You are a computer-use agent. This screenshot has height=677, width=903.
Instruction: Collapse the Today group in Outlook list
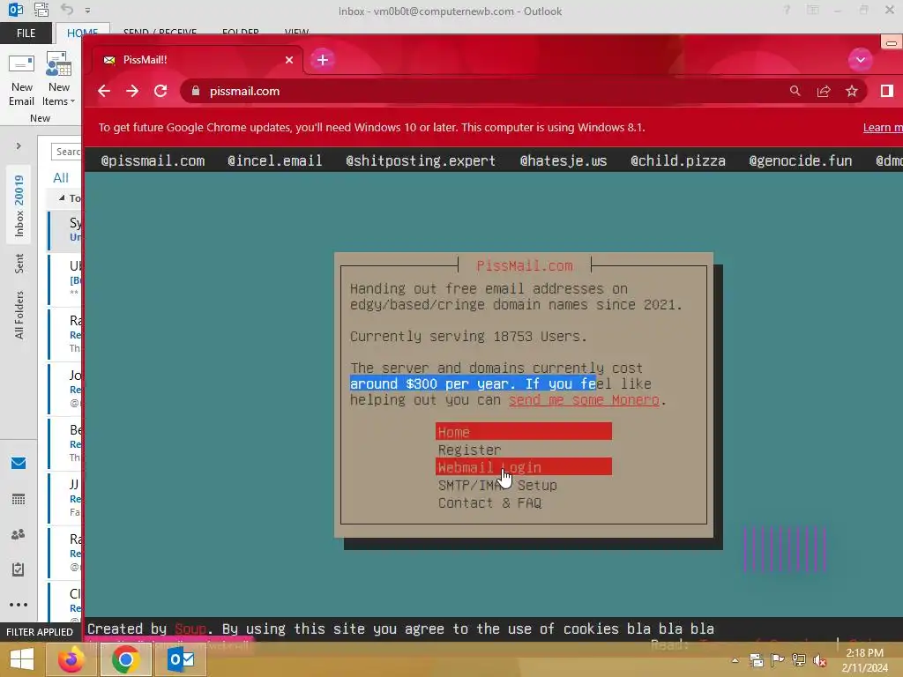click(x=62, y=198)
